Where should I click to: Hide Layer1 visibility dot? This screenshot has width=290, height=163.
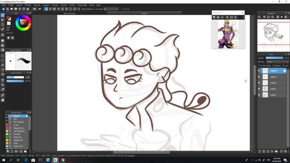point(259,95)
